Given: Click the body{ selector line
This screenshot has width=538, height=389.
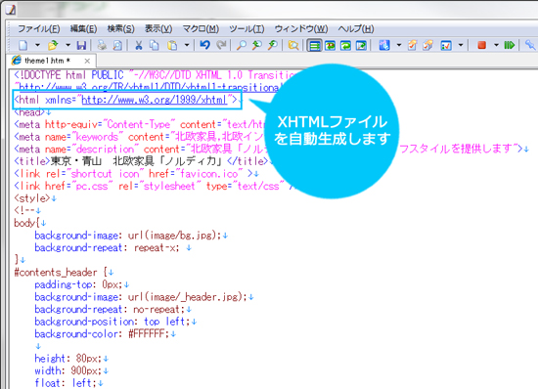Looking at the screenshot, I should tap(30, 223).
